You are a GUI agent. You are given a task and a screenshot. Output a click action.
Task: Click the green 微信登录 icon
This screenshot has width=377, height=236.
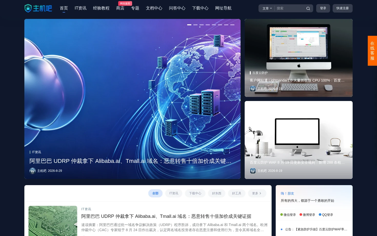[x=282, y=215]
